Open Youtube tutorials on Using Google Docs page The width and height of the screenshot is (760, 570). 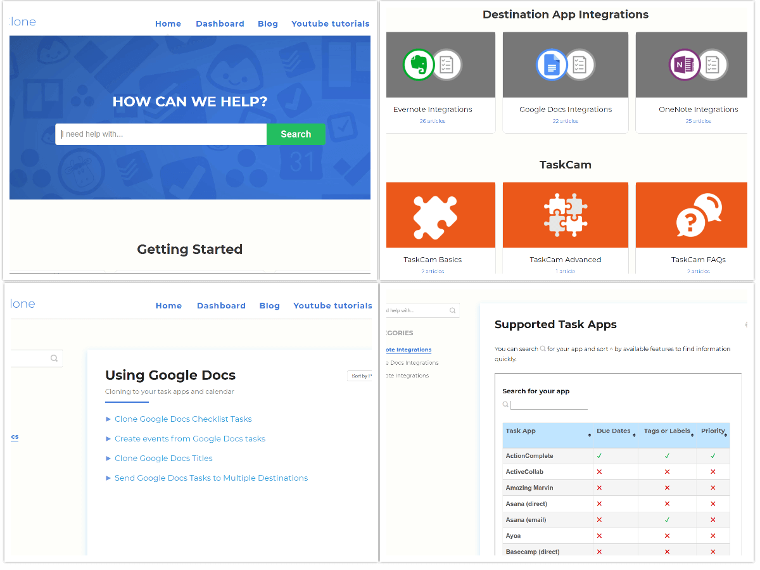pyautogui.click(x=332, y=306)
